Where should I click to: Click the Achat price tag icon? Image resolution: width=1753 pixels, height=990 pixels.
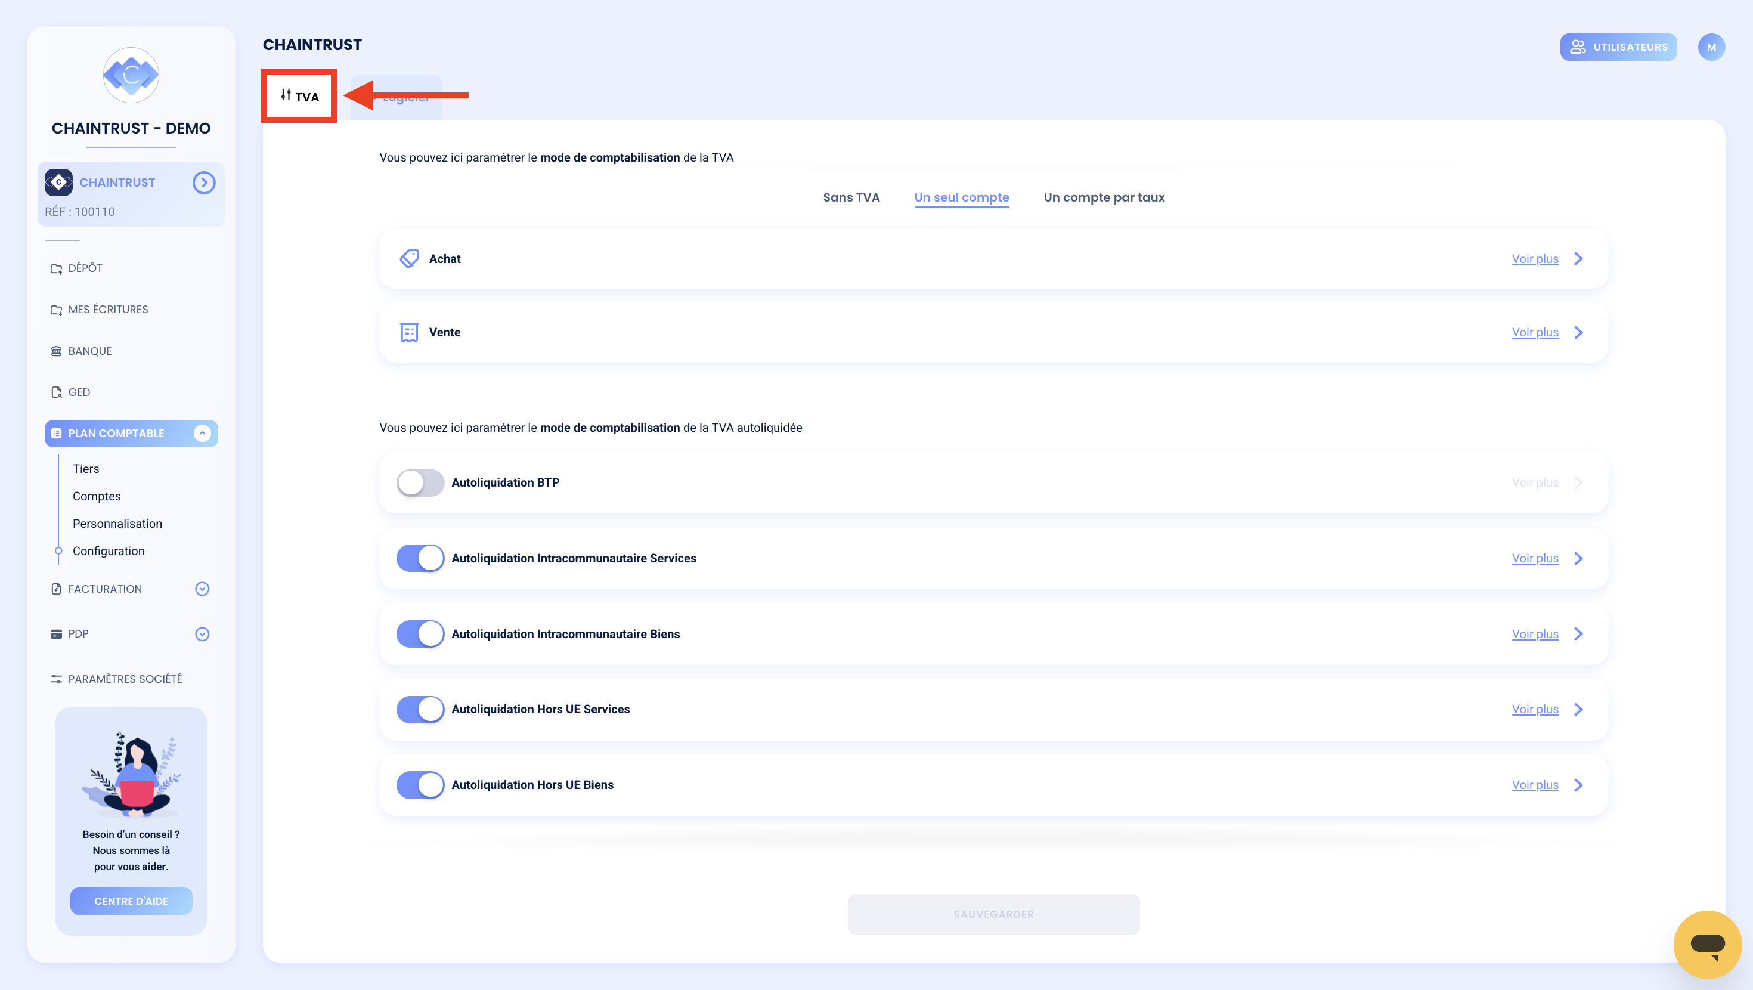(x=409, y=259)
